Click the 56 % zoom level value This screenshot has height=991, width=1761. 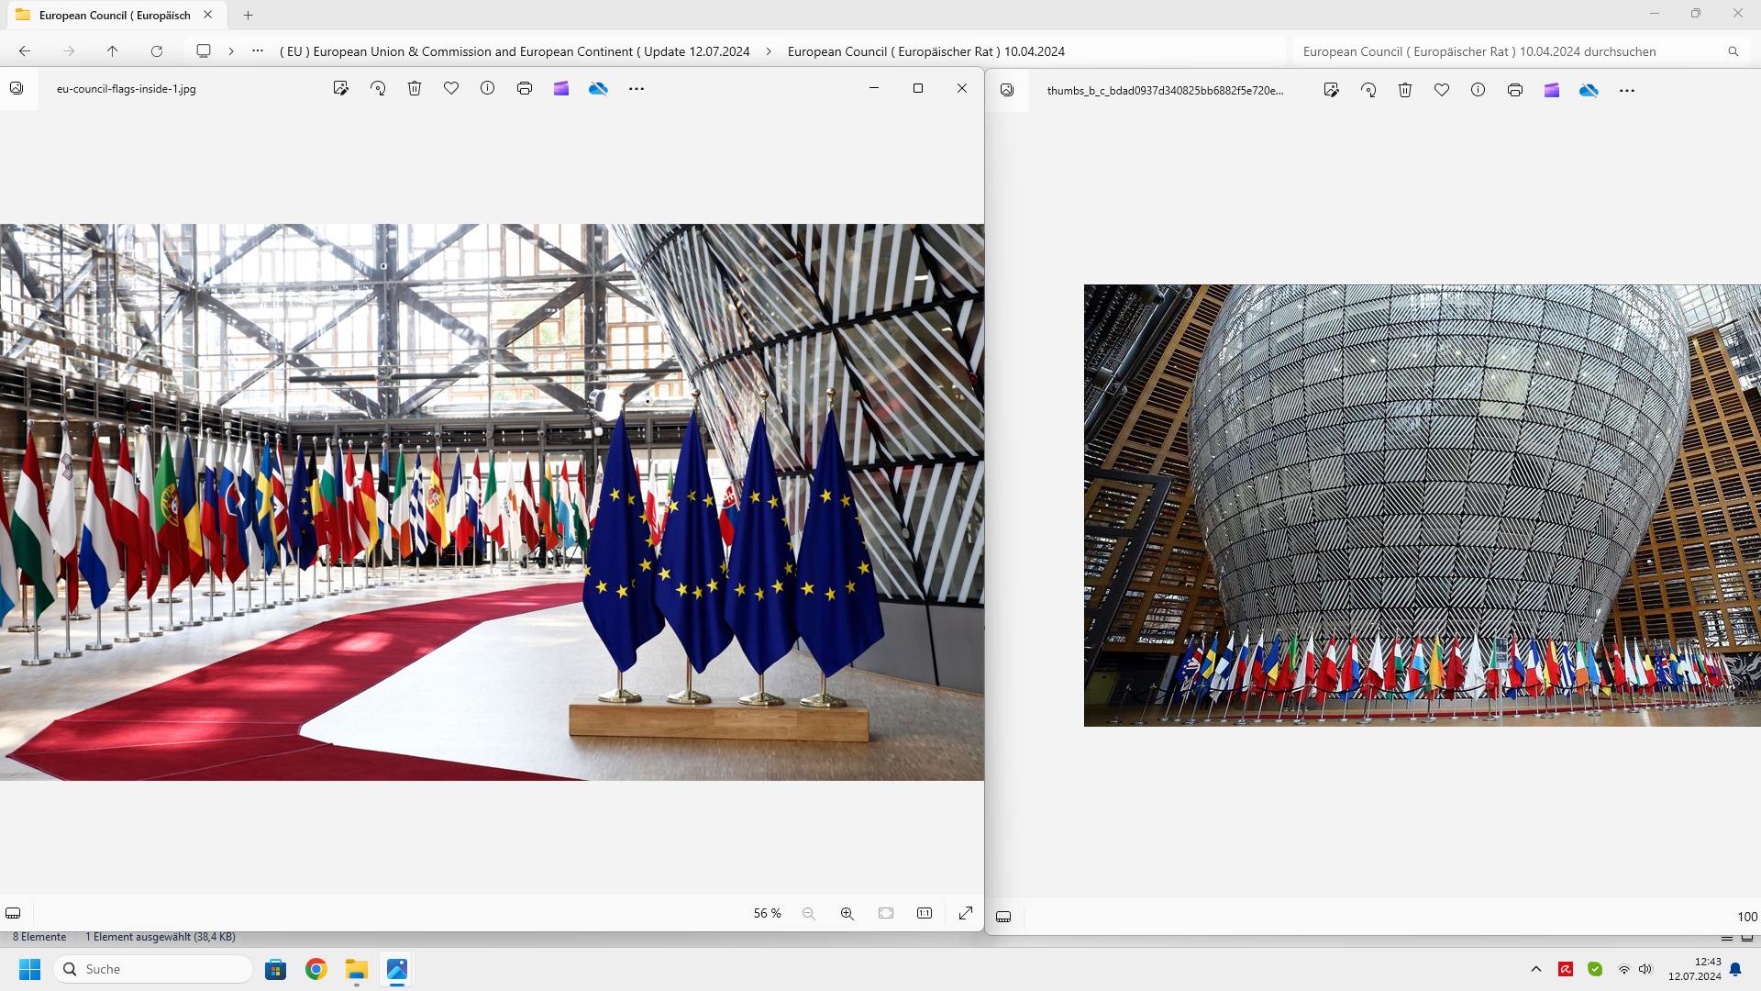768,913
